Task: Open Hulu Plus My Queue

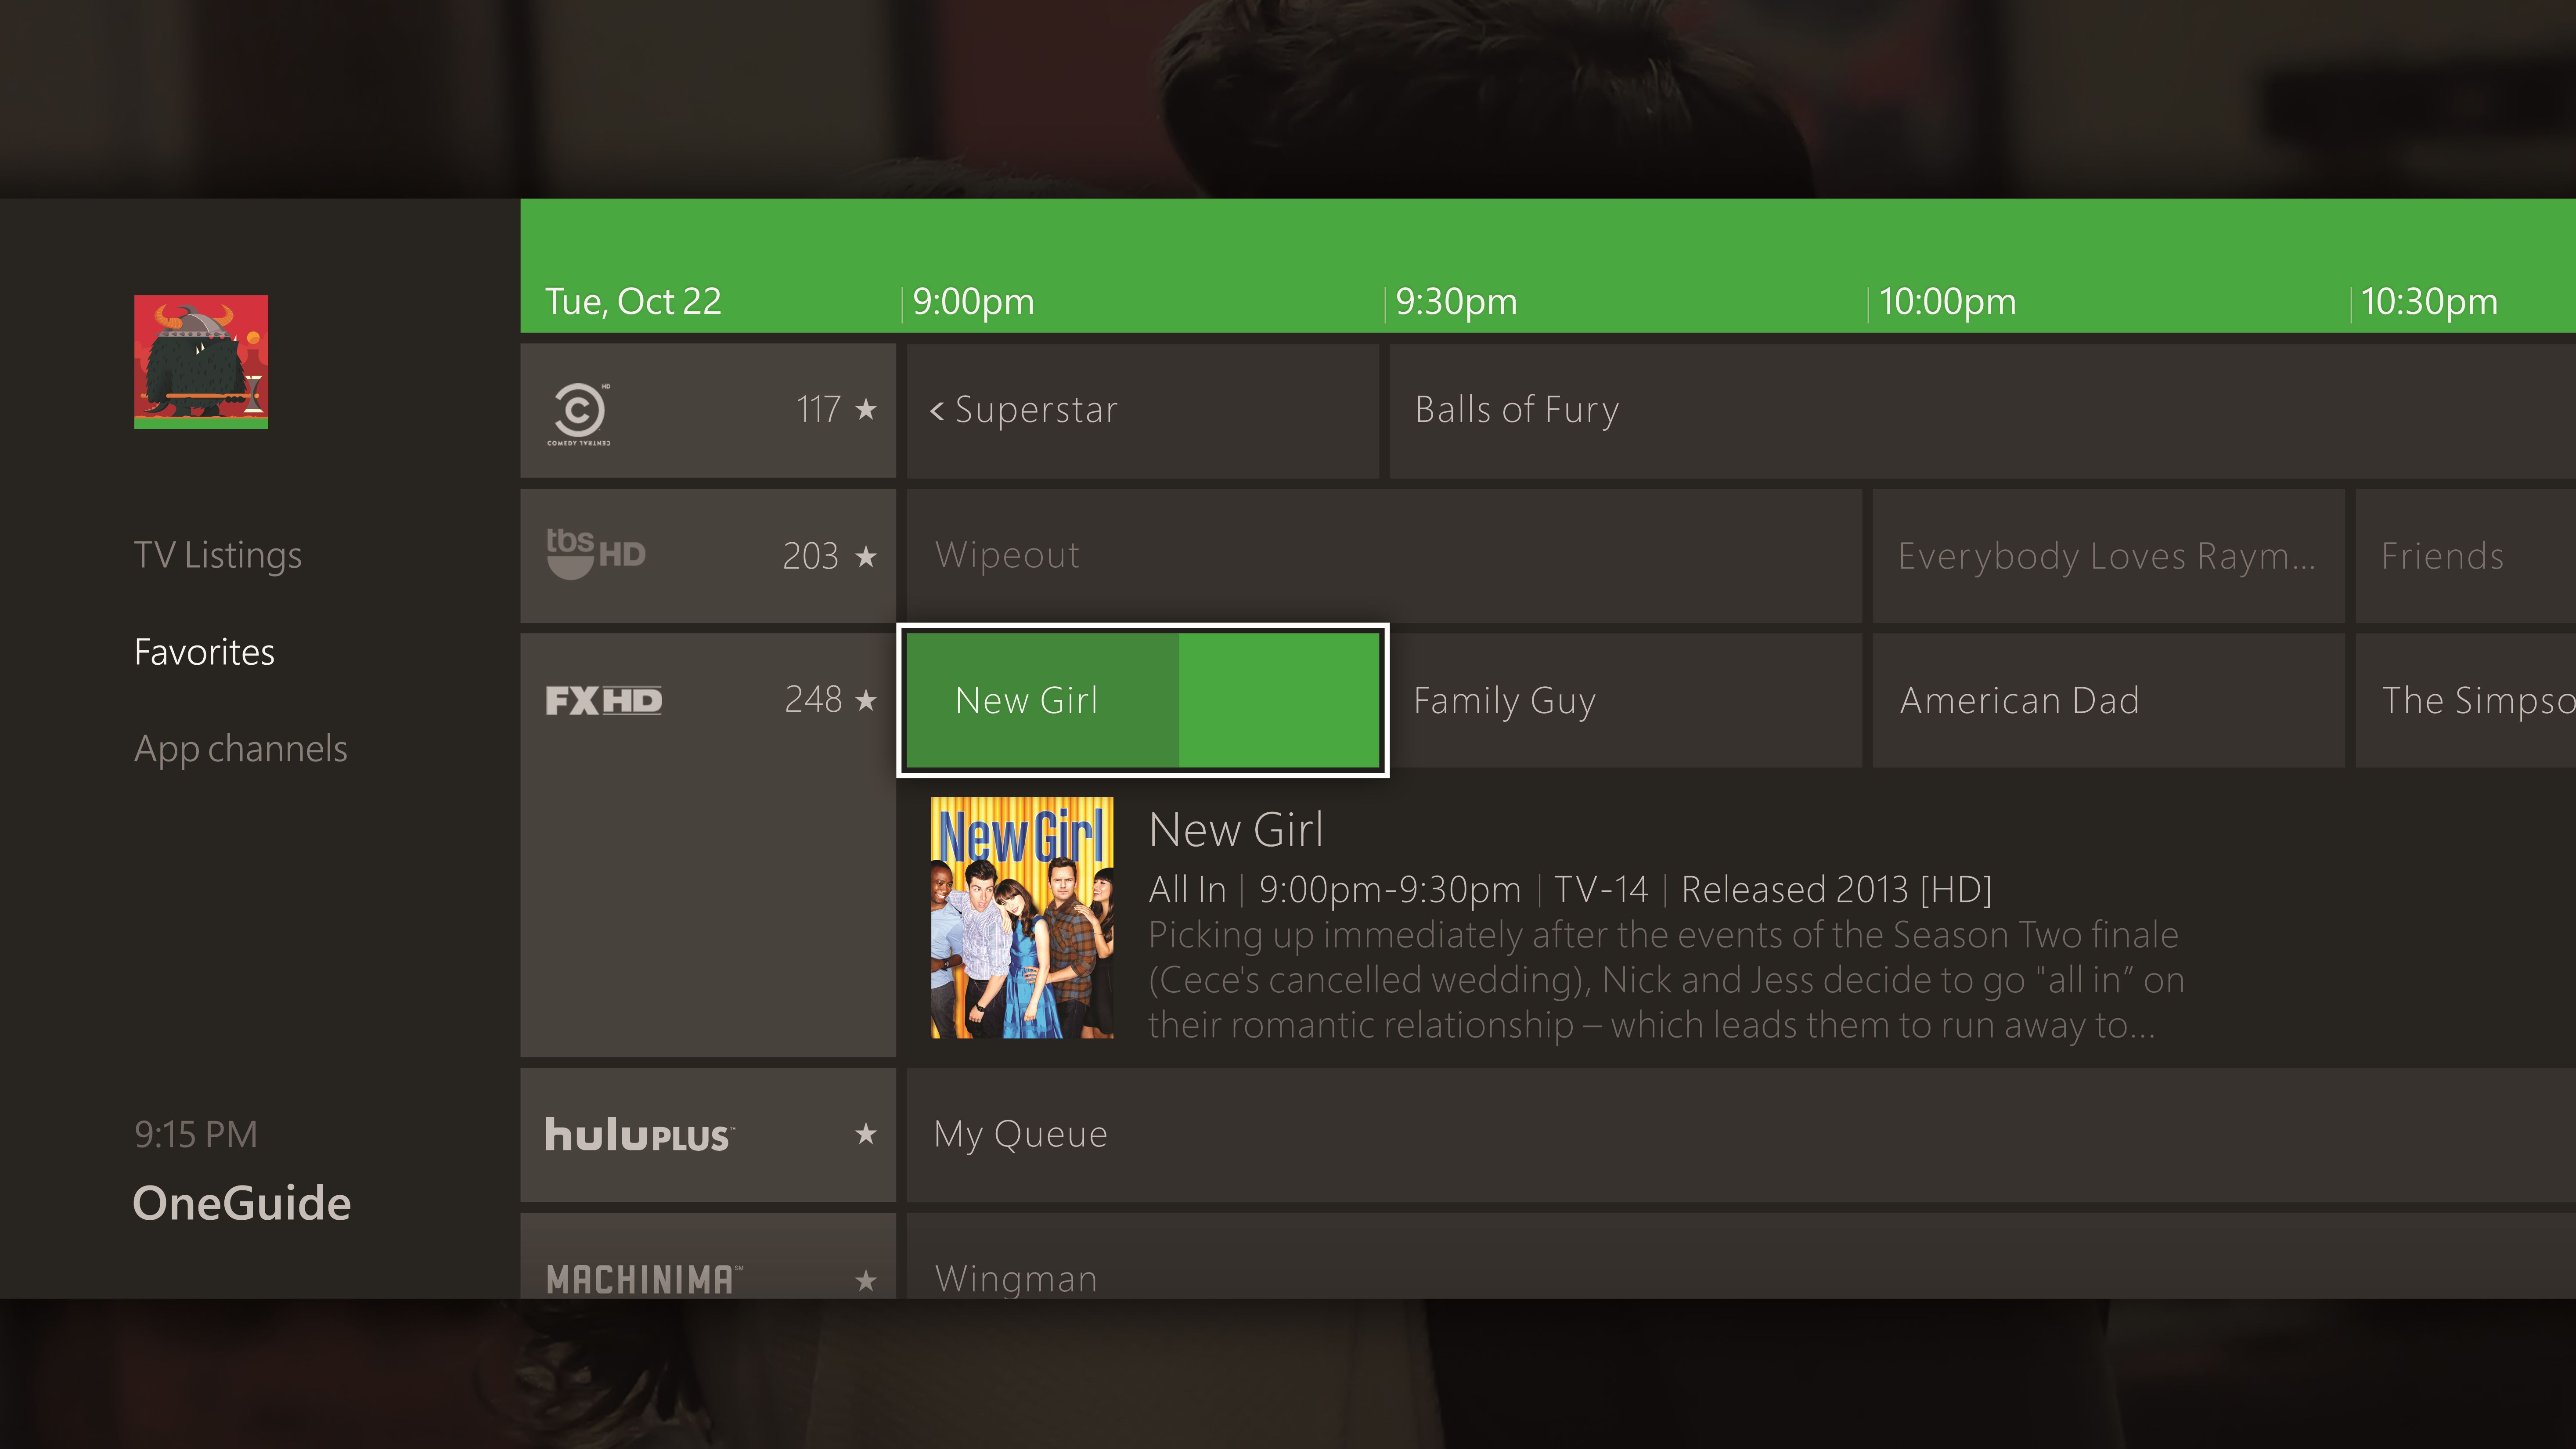Action: point(1020,1134)
